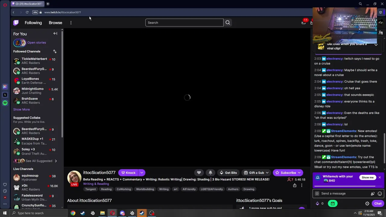Expand the Knock options dropdown
Image resolution: width=386 pixels, height=217 pixels.
click(x=142, y=173)
